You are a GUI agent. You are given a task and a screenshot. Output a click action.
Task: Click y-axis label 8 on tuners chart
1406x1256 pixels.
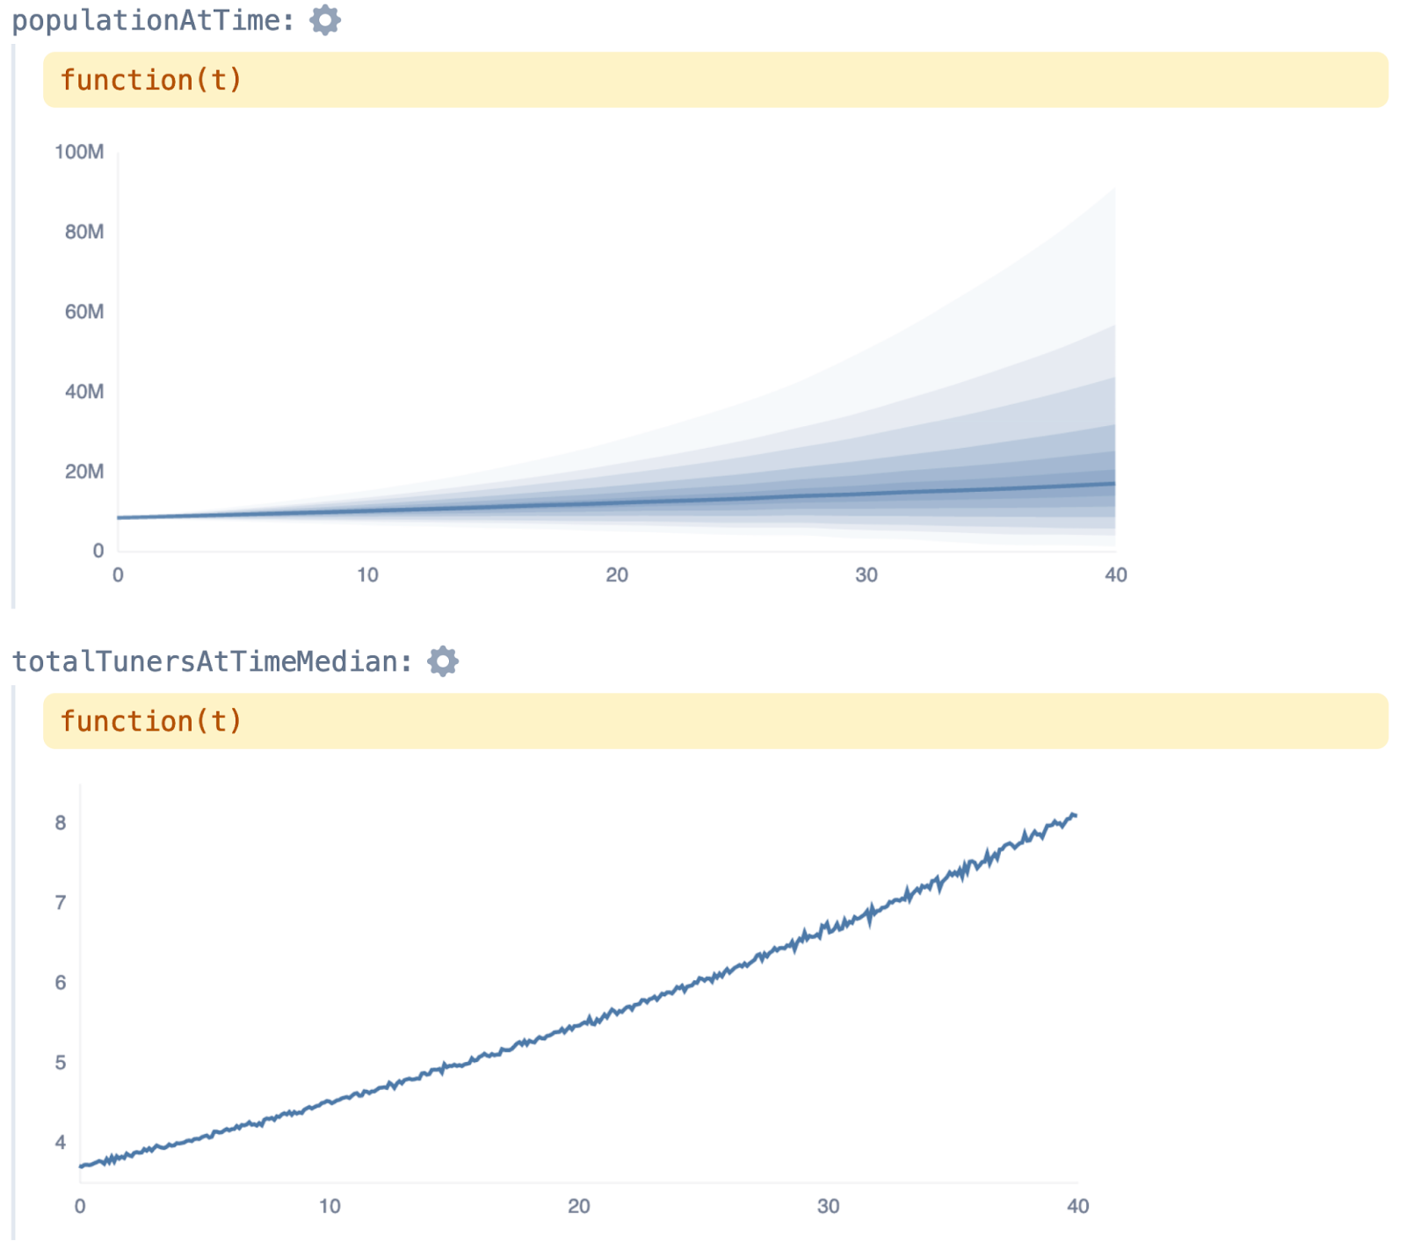[61, 823]
